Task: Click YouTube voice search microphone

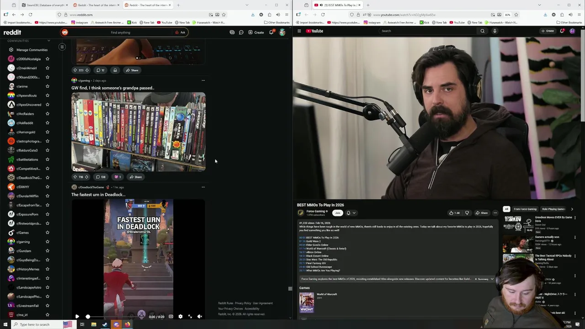Action: click(x=495, y=31)
